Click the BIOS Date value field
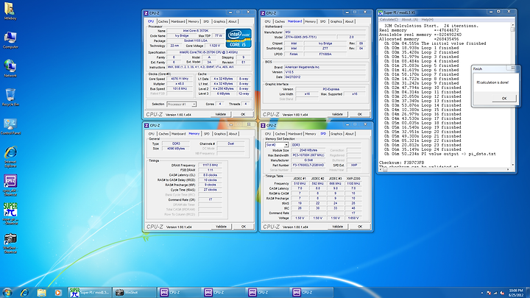This screenshot has height=298, width=530. [325, 77]
